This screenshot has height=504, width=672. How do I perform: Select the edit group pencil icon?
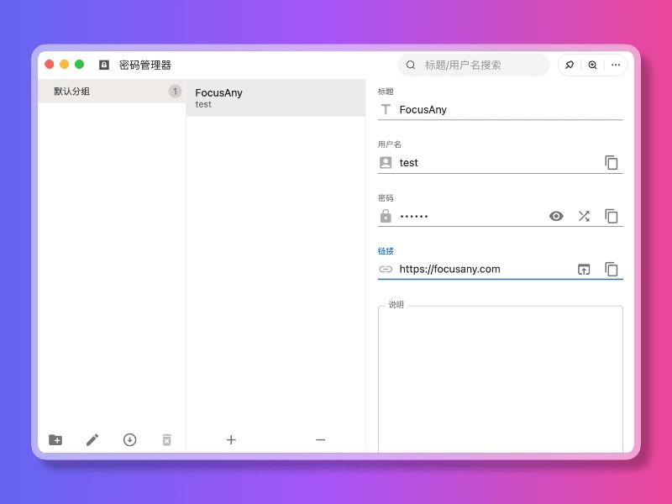pos(92,439)
